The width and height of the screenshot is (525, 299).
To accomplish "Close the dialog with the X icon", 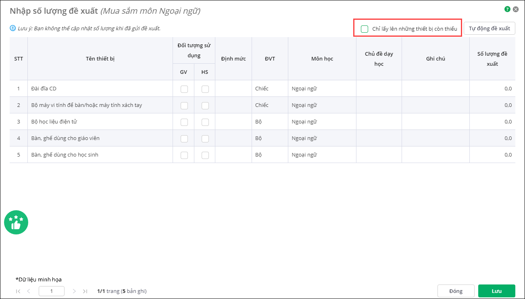I will [x=515, y=9].
